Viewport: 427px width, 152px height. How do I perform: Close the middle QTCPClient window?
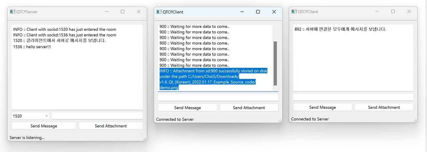274,12
